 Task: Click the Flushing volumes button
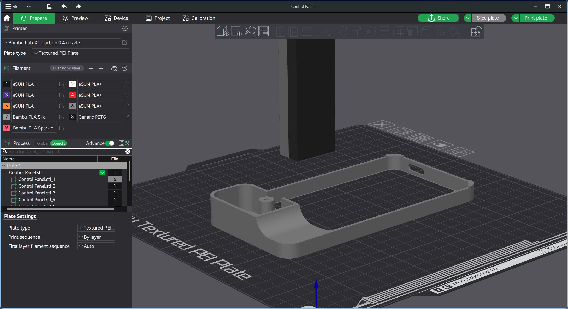66,68
